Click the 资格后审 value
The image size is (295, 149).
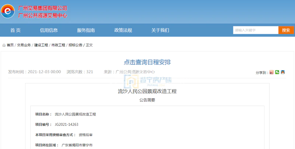coord(86,135)
